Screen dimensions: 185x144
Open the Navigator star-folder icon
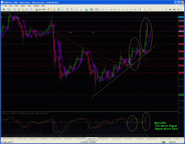(23, 10)
